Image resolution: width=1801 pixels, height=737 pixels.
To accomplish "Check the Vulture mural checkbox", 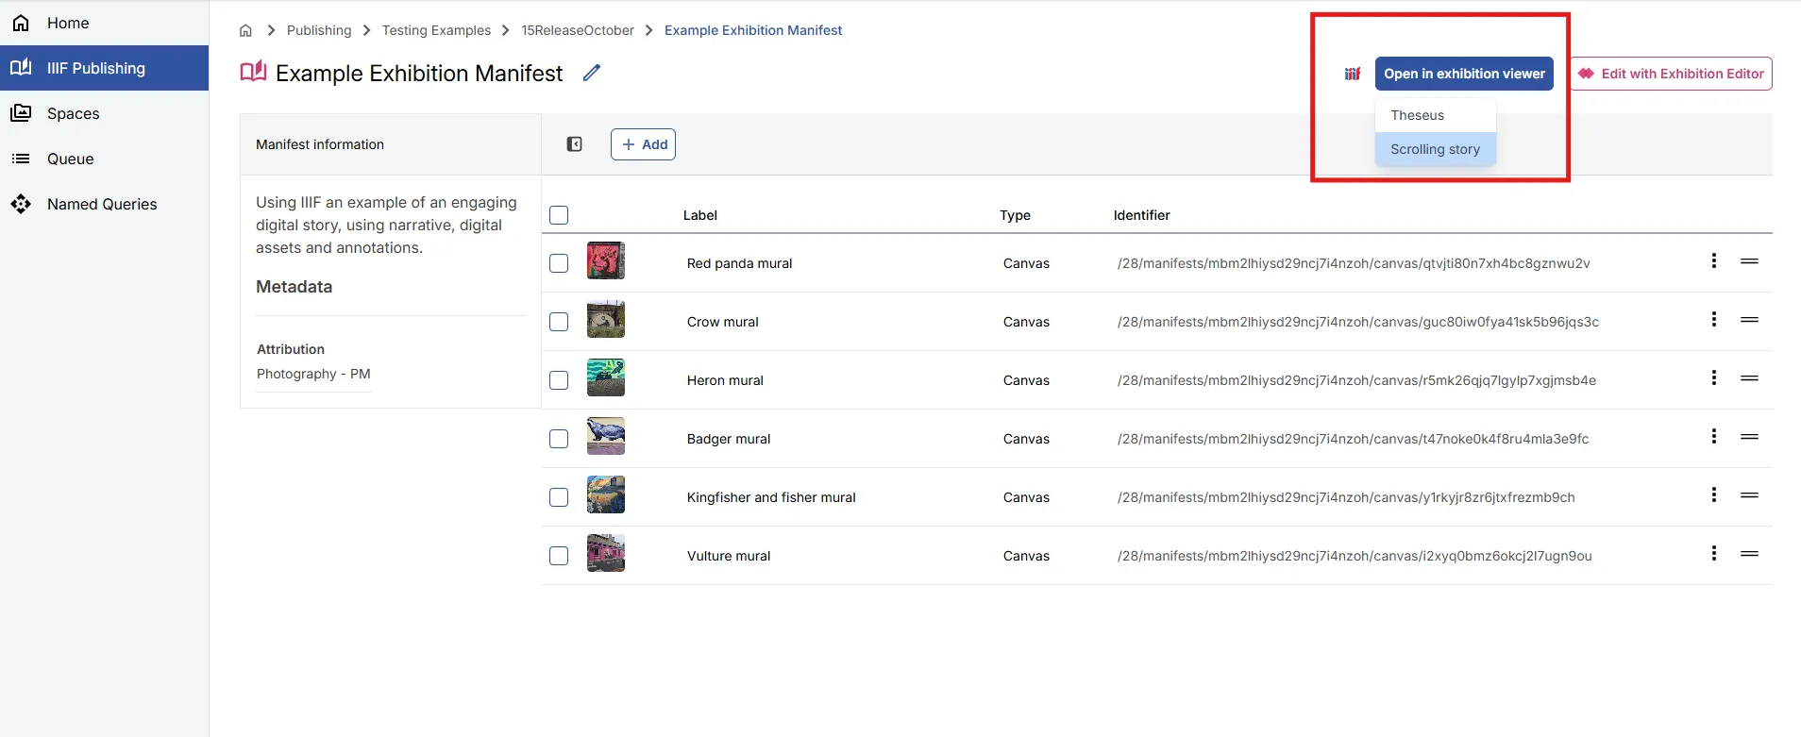I will 559,556.
